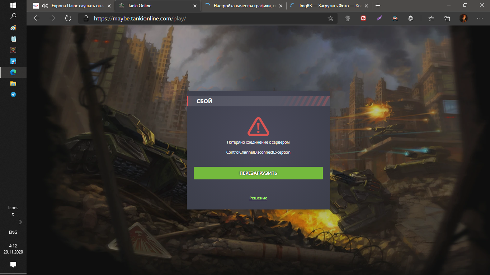
Task: Switch to the Tanki Online tab
Action: 158,6
